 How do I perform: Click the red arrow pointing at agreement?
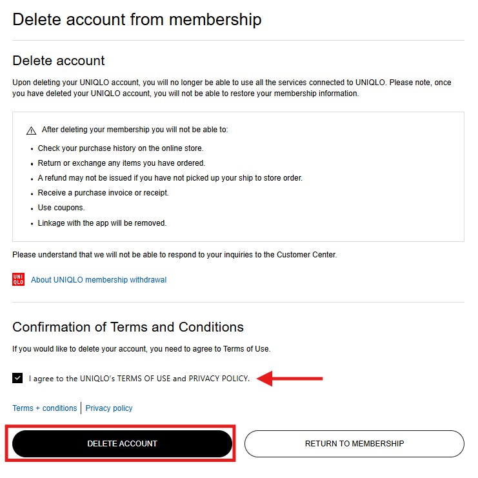click(x=289, y=378)
